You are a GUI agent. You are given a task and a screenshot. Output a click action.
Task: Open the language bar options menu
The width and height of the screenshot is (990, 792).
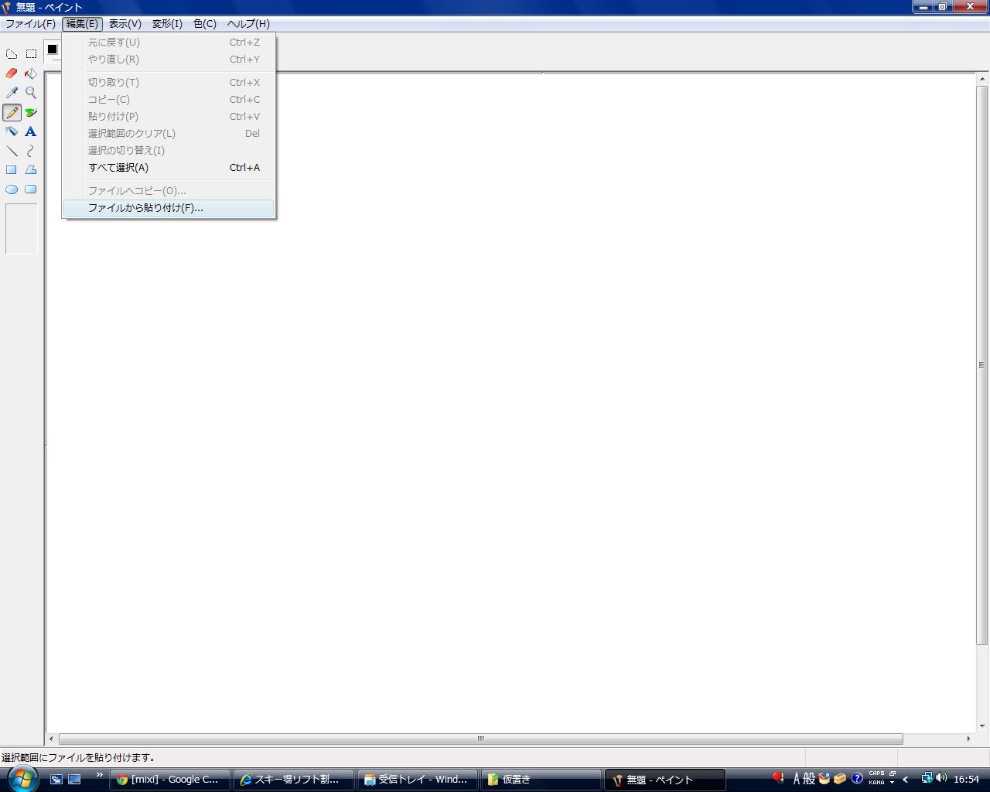pos(893,783)
